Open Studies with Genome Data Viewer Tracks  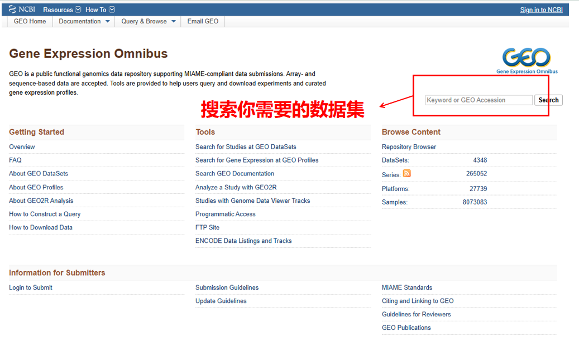(x=252, y=201)
